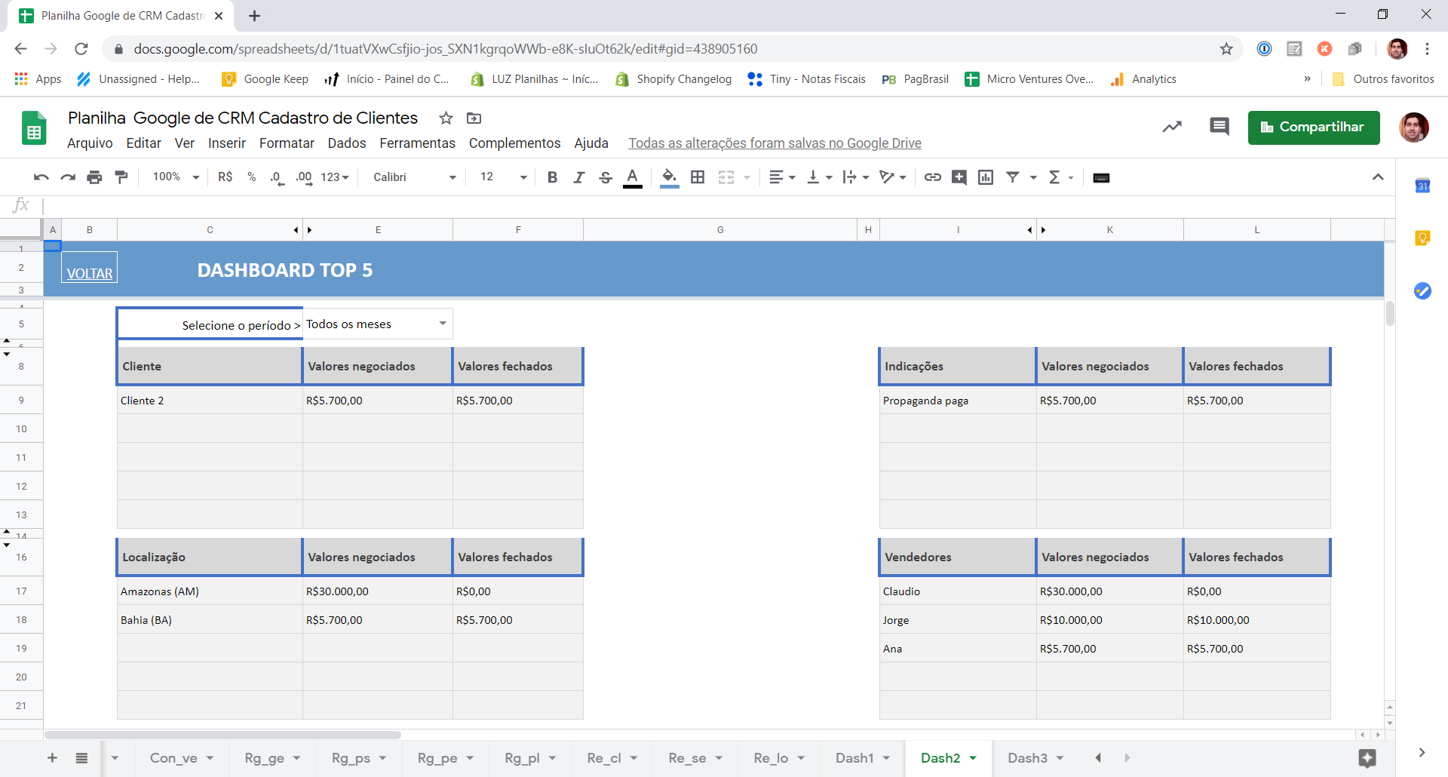
Task: Toggle bold formatting
Action: pos(552,177)
